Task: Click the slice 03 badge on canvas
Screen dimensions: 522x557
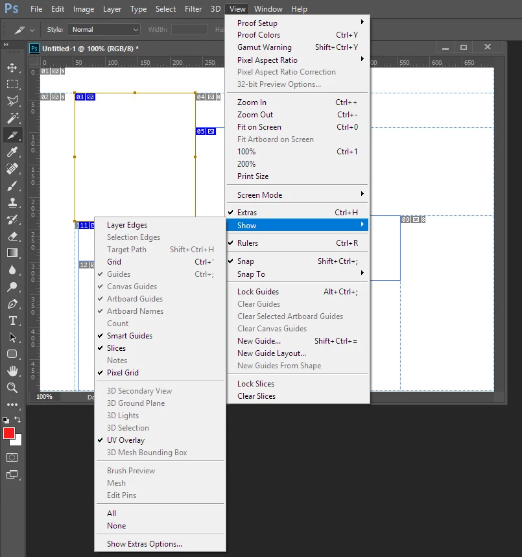Action: pos(85,97)
